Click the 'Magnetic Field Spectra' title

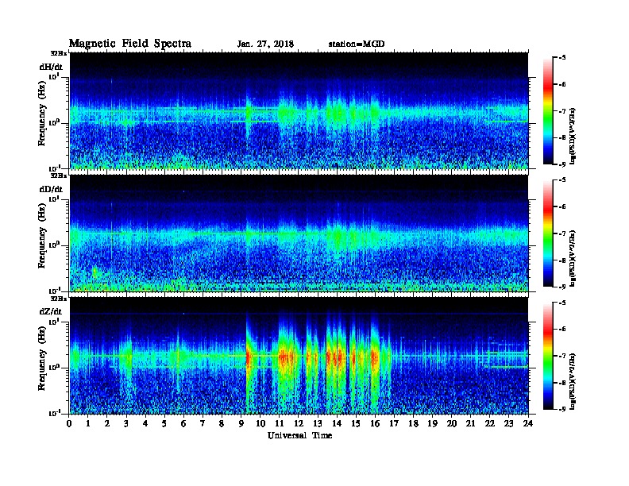(130, 44)
